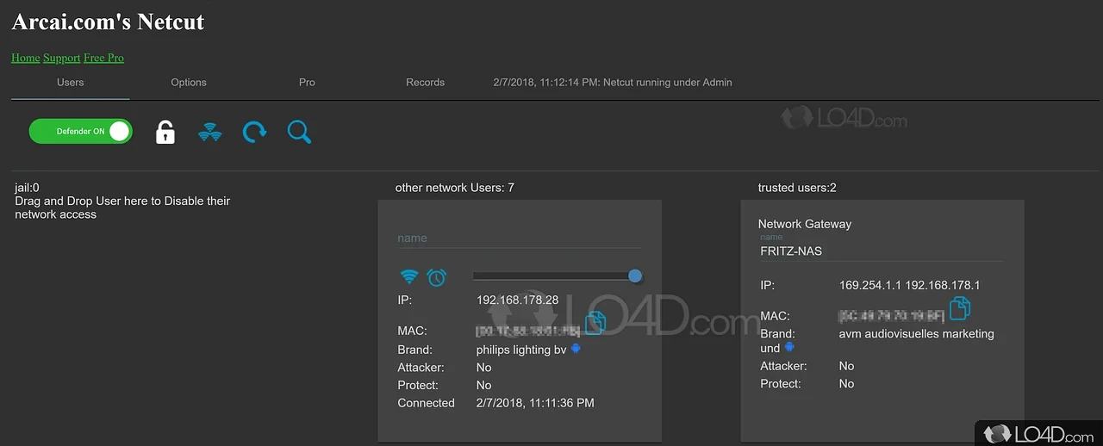This screenshot has height=446, width=1103.
Task: Toggle the Defender ON switch
Action: tap(81, 131)
